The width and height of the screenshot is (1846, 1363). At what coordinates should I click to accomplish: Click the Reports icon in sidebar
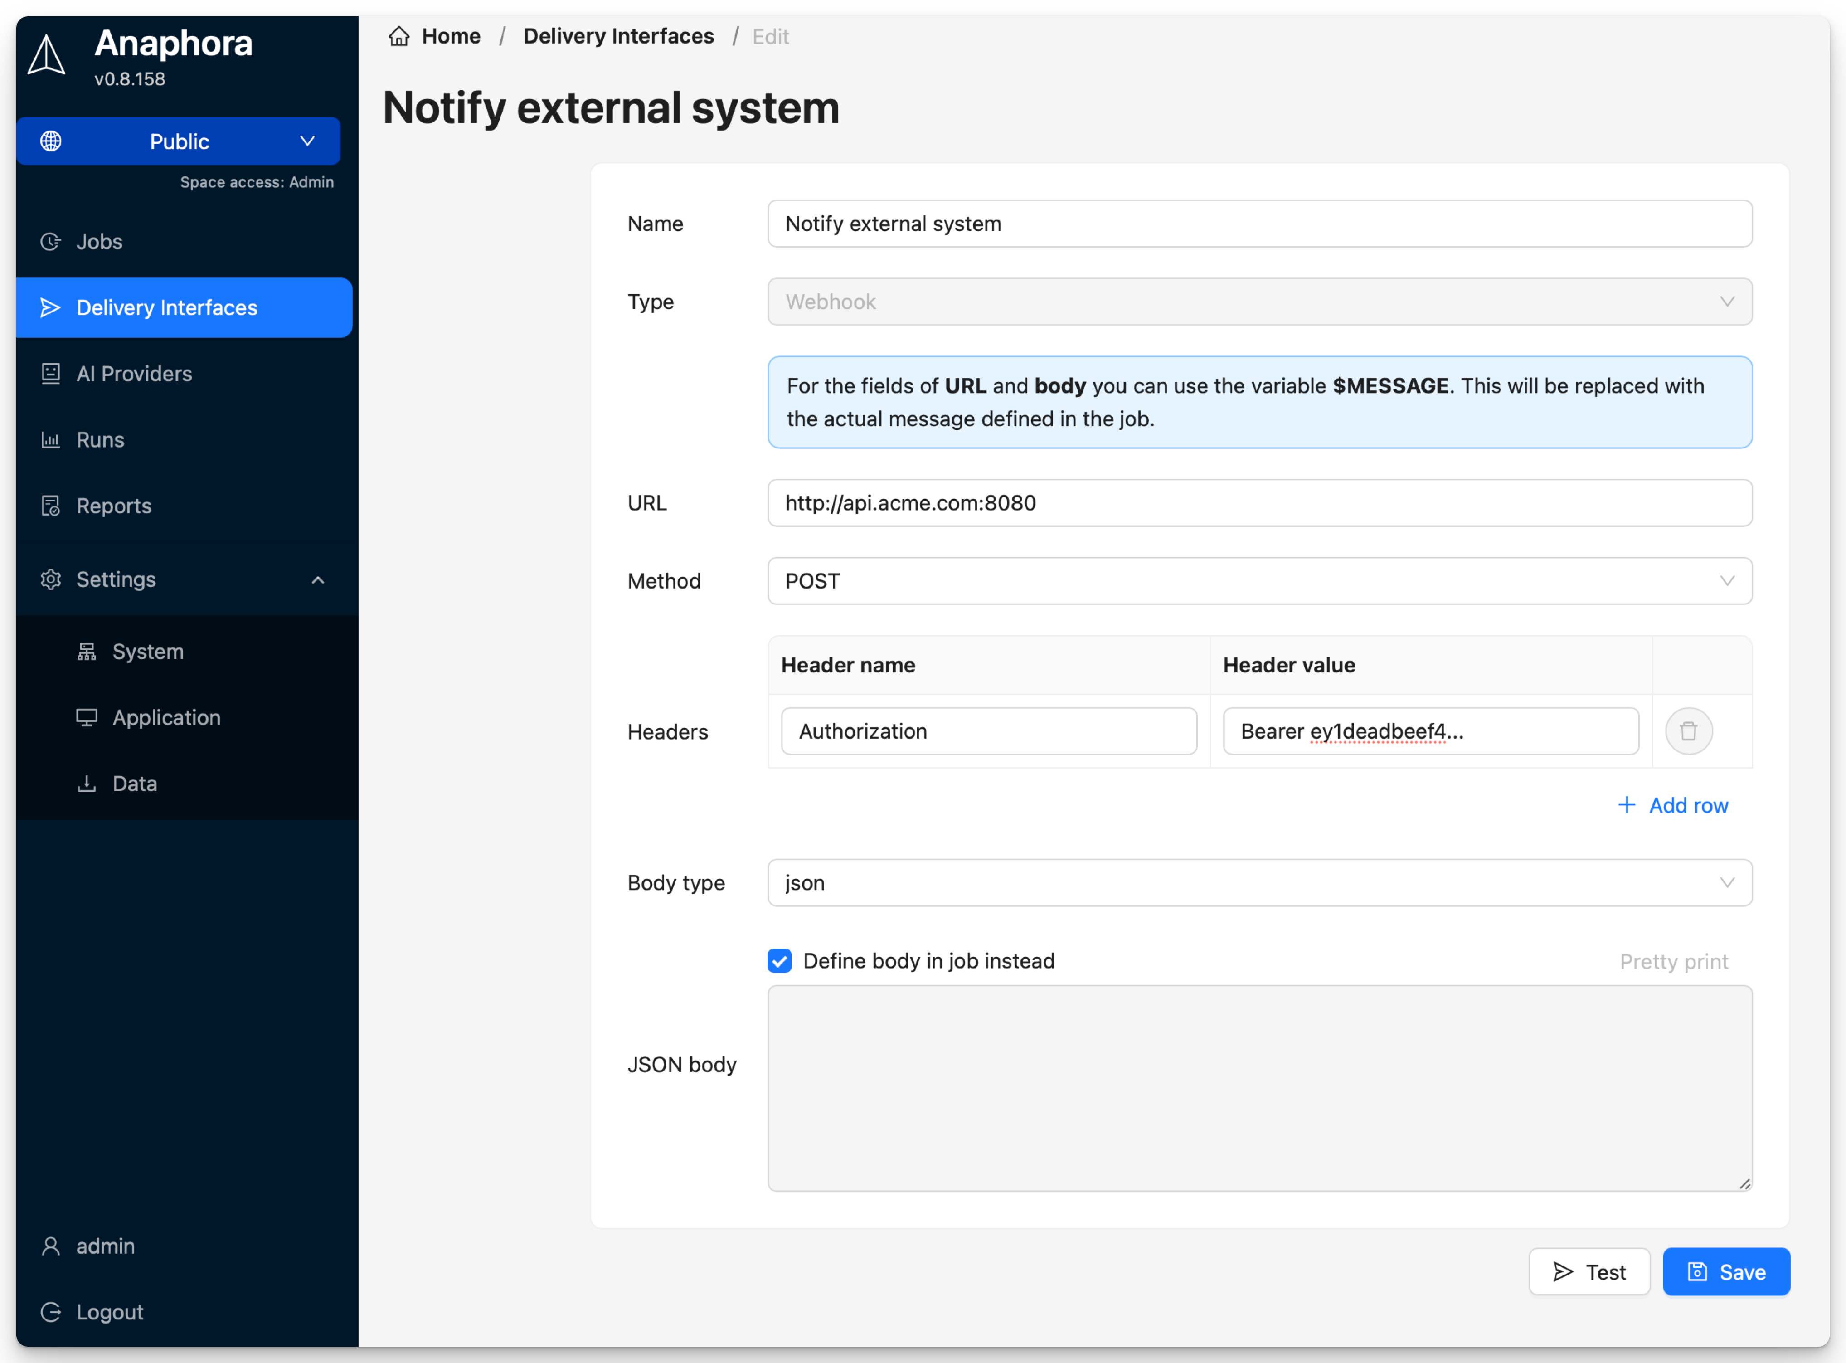click(50, 505)
